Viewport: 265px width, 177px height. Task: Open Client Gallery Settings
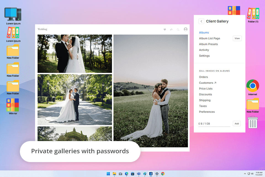(204, 56)
